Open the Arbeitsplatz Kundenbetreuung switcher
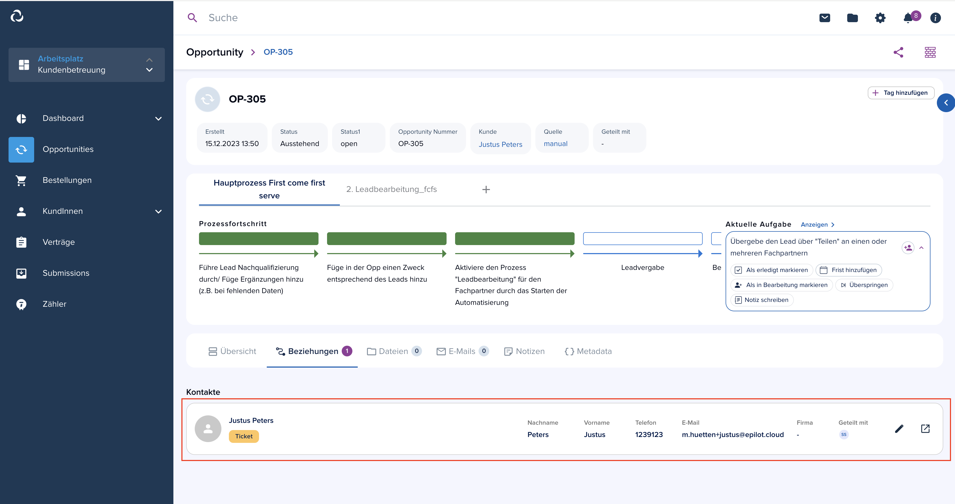 coord(86,65)
